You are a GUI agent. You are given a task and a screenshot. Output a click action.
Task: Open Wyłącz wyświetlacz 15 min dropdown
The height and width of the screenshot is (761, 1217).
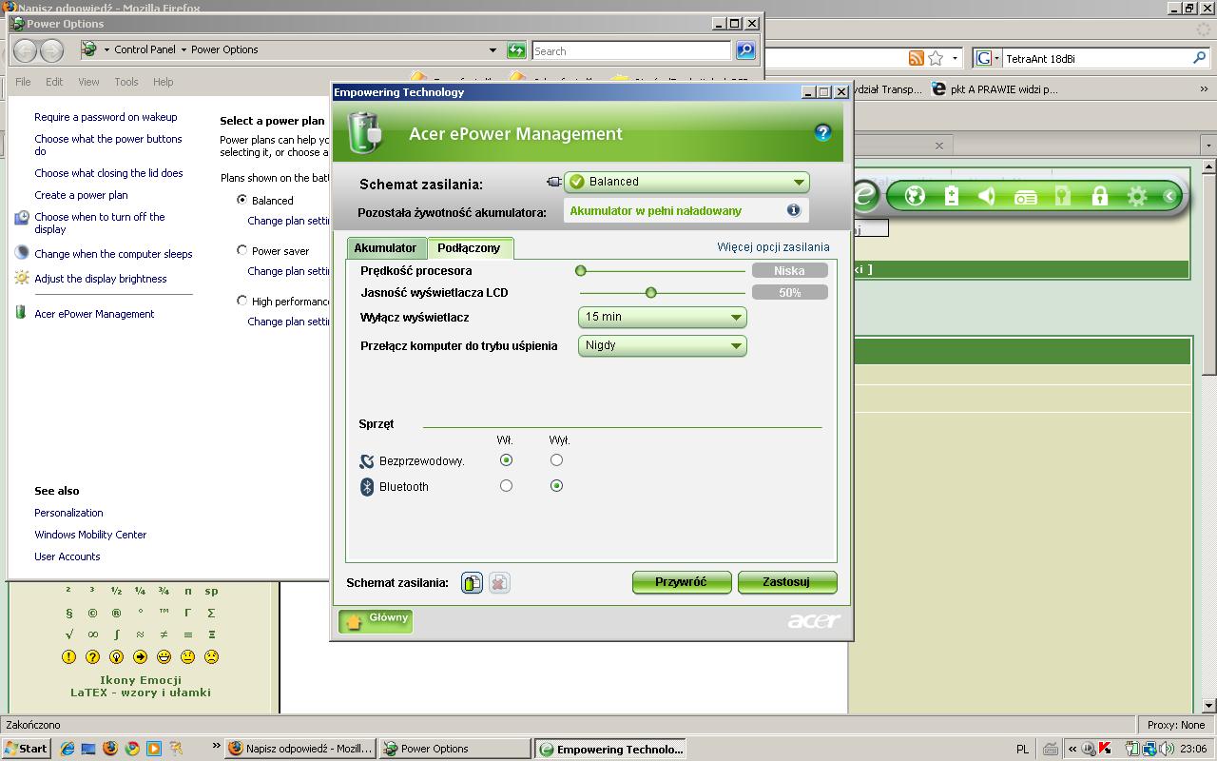pos(662,317)
